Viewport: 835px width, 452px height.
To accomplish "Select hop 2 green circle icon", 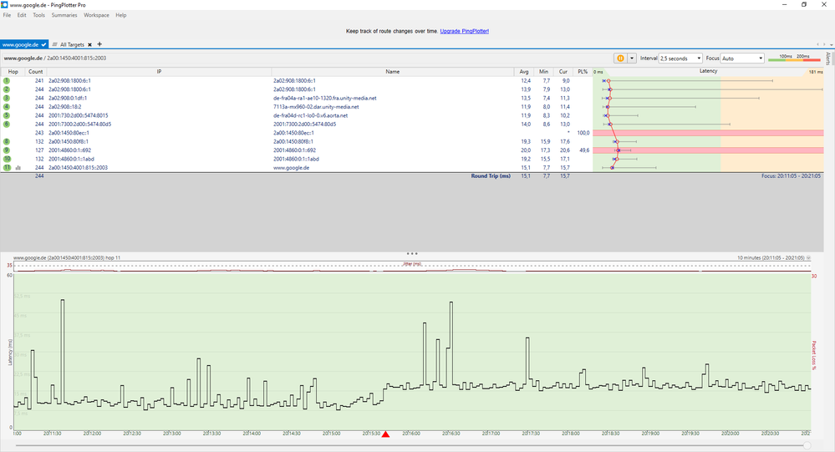I will click(7, 89).
